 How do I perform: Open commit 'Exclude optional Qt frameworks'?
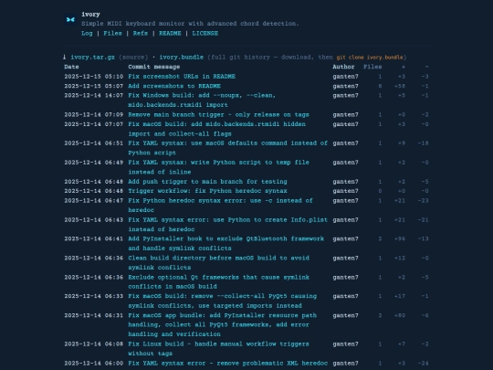pos(218,282)
